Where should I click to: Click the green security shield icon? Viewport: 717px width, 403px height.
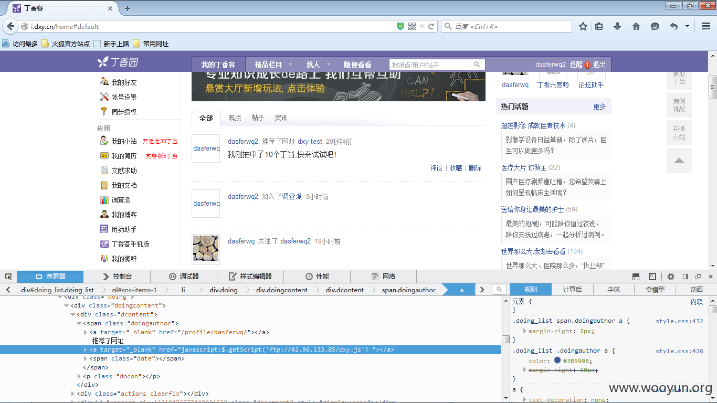click(400, 26)
